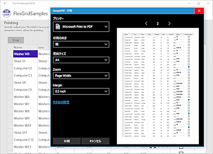Screen dimensions: 213x154
Task: Click the FlexGridSamples UWP logo
Action: [x=6, y=13]
